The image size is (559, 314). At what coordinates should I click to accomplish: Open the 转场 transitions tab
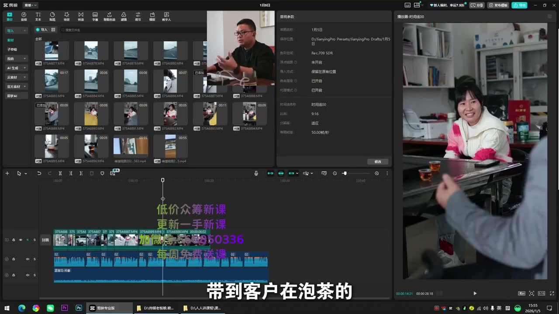coord(81,17)
